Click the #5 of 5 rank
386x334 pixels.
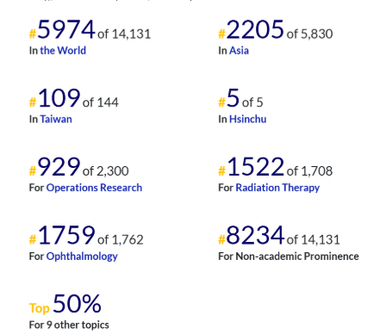pyautogui.click(x=240, y=98)
